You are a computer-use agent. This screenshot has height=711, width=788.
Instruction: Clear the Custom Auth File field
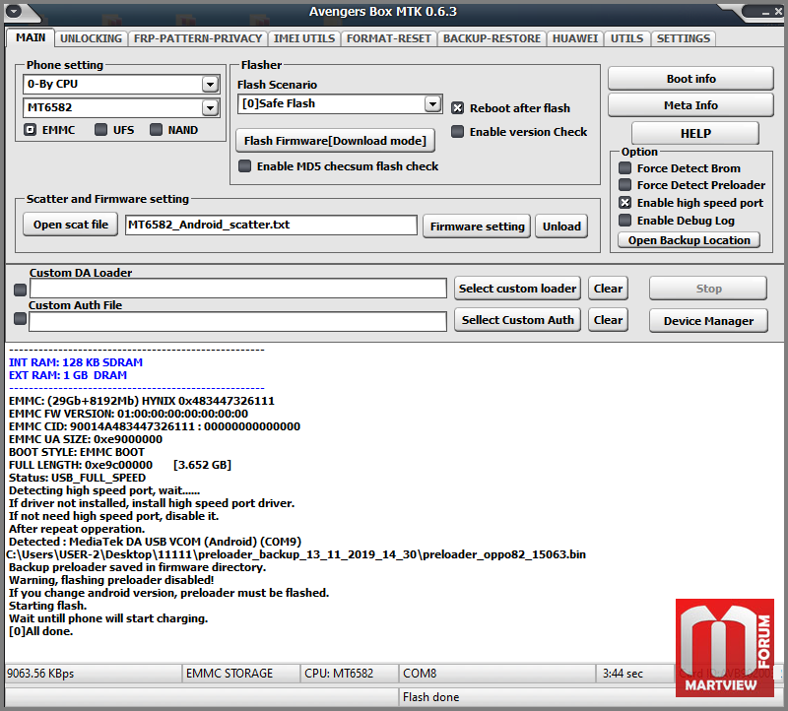[608, 320]
